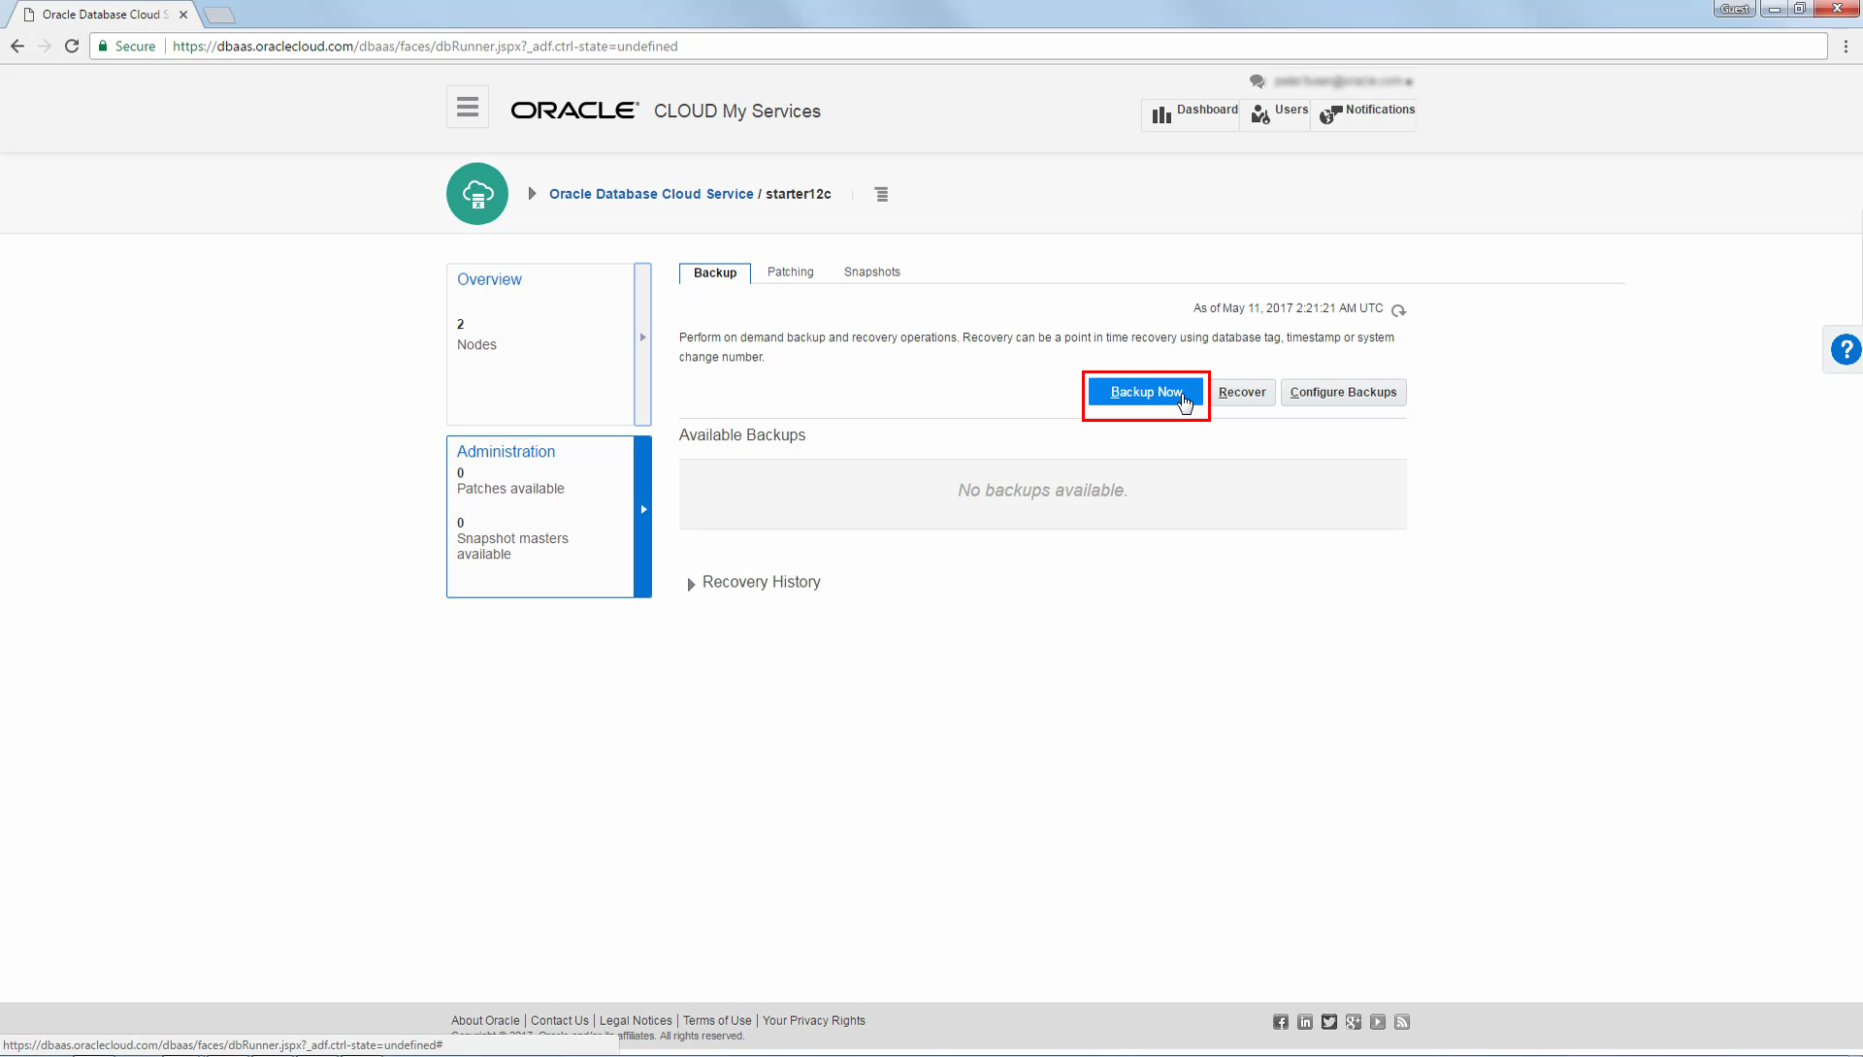Open the starter12c service action menu icon
This screenshot has width=1863, height=1057.
point(881,195)
